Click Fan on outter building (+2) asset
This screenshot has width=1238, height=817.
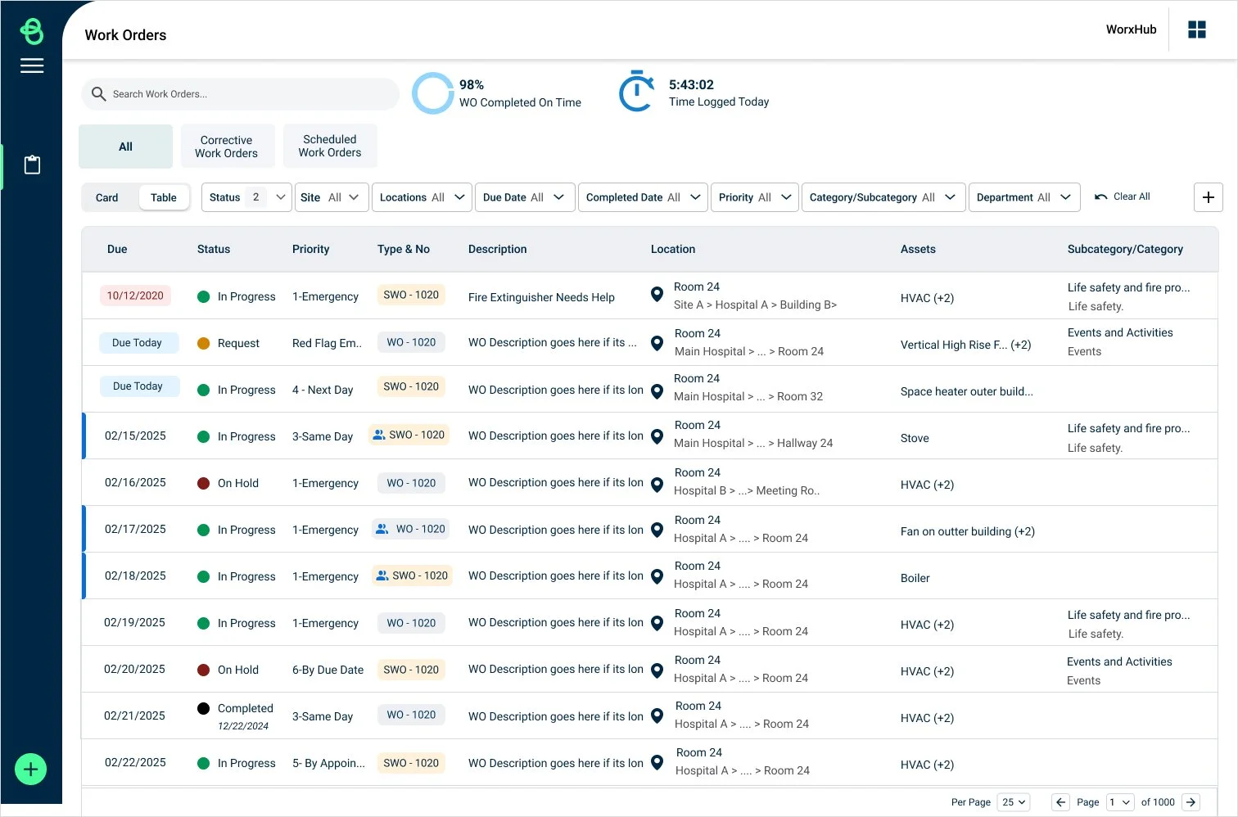(x=968, y=531)
